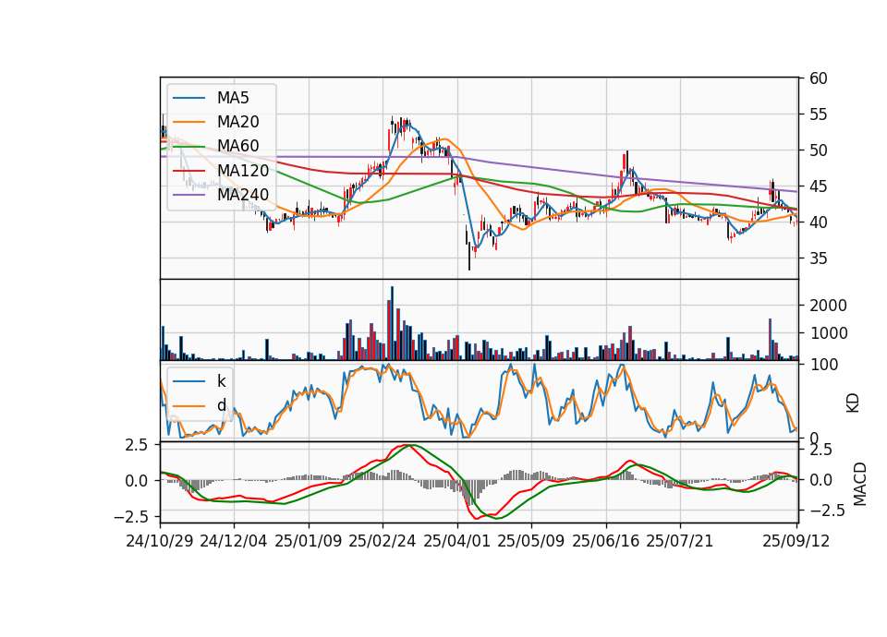887x637 pixels.
Task: Click the lowest candlestick wick in April
Action: click(469, 256)
